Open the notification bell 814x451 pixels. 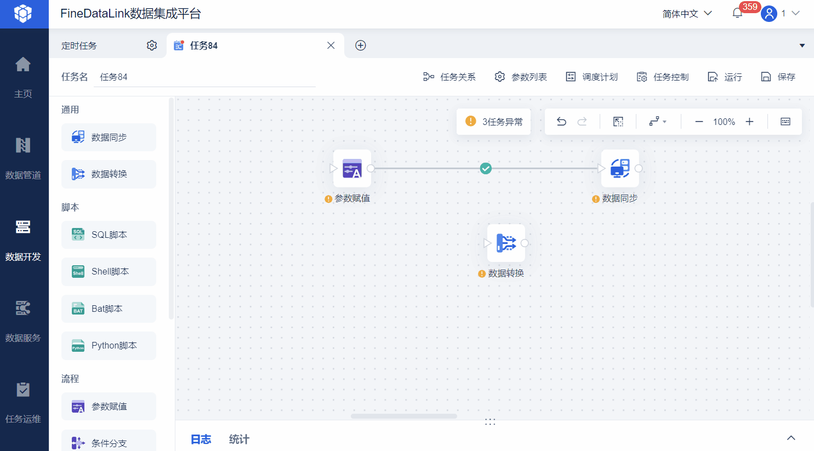(737, 13)
